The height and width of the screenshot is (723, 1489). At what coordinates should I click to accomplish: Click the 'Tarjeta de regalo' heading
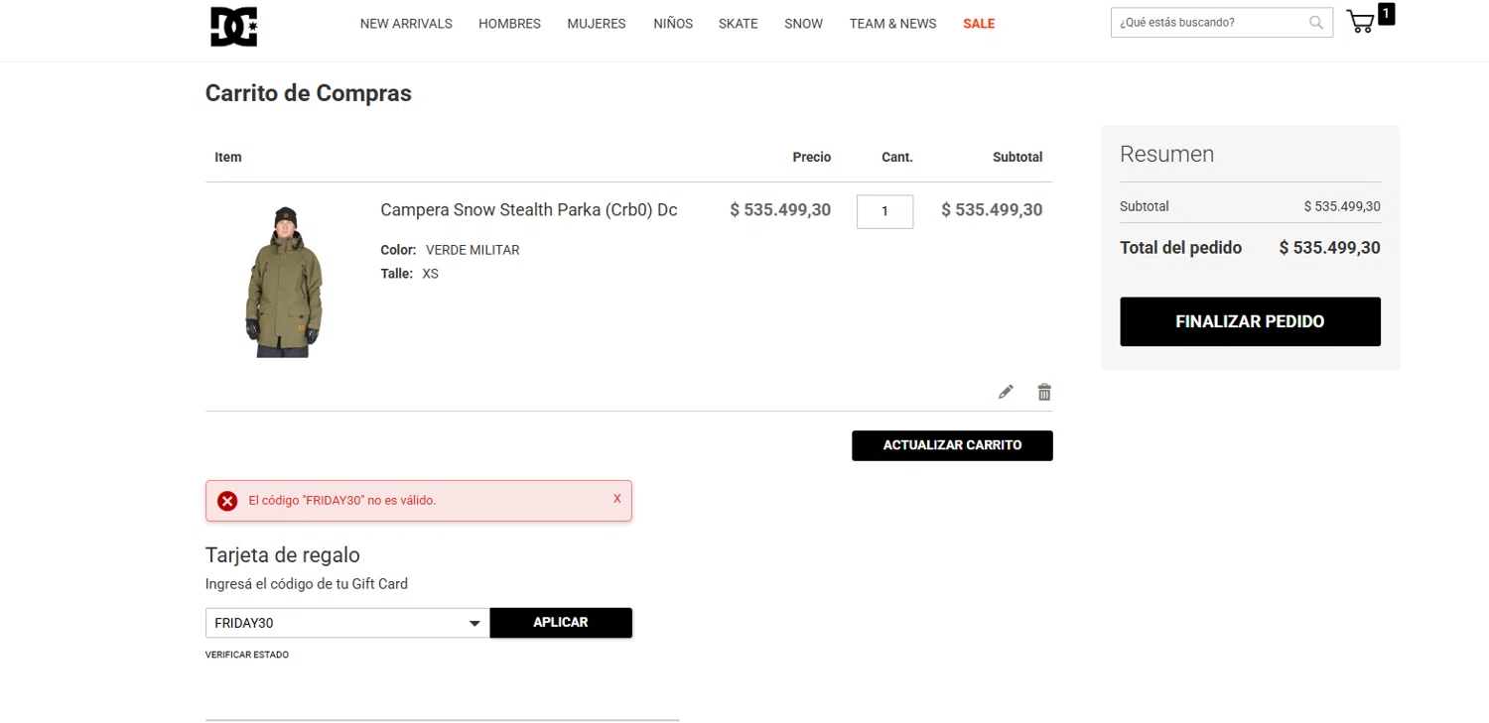coord(282,555)
